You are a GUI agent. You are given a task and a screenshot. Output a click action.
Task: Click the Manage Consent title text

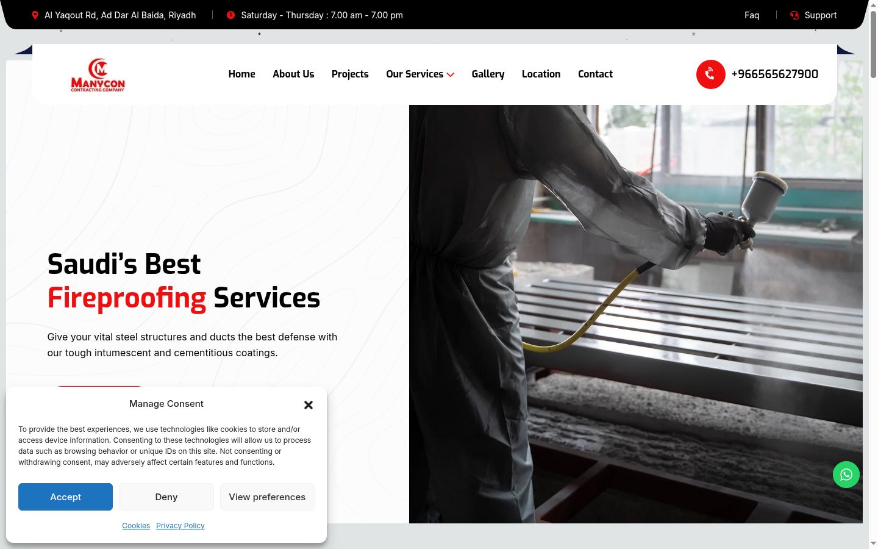[166, 404]
